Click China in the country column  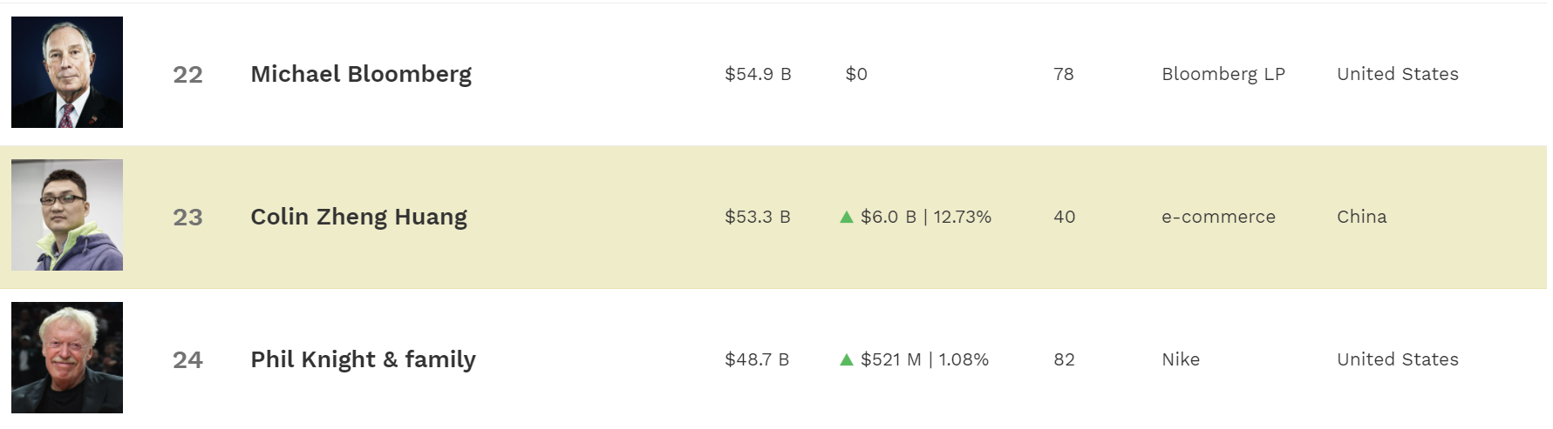(x=1361, y=217)
